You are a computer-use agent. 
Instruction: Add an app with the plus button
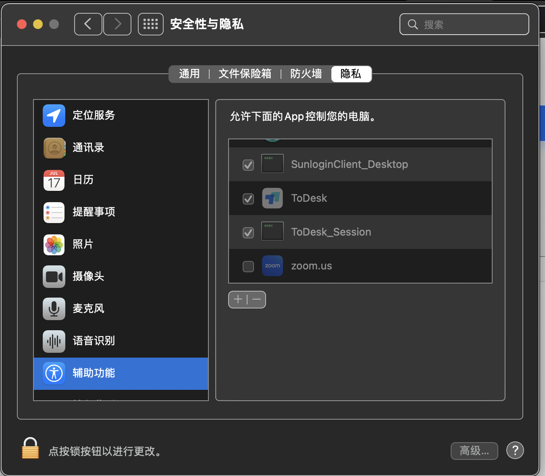click(238, 299)
